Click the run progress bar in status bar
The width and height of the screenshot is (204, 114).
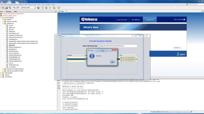179,112
